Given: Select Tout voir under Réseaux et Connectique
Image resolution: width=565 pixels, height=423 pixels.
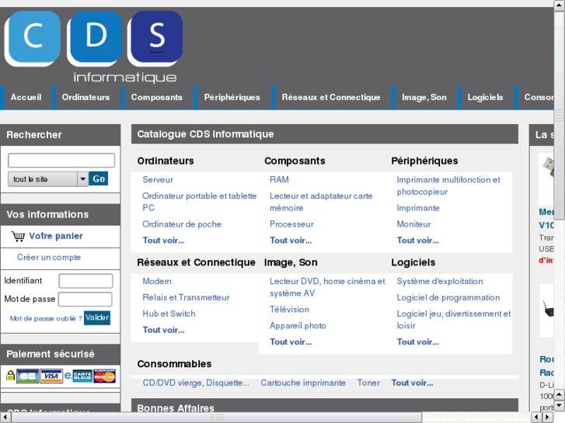Looking at the screenshot, I should pyautogui.click(x=163, y=330).
